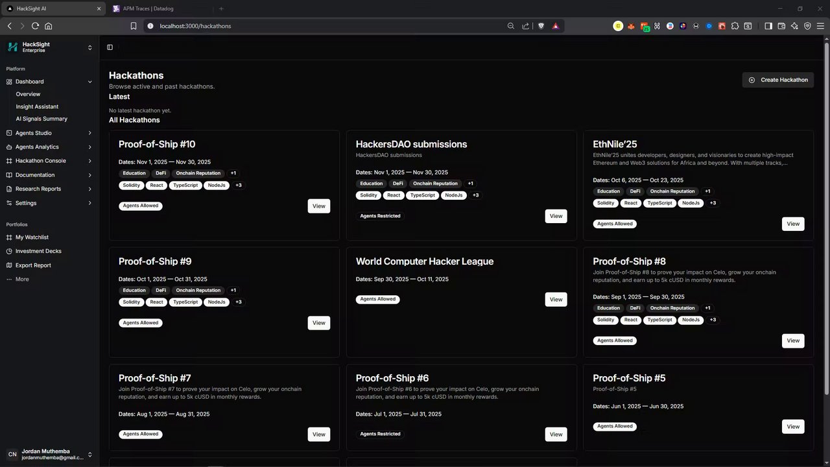This screenshot has height=467, width=830.
Task: View the Proof-of-Ship #10 hackathon
Action: click(318, 206)
